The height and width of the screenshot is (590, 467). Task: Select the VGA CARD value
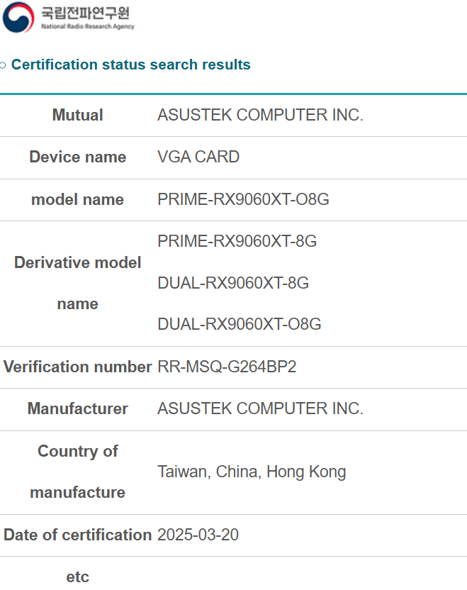198,157
